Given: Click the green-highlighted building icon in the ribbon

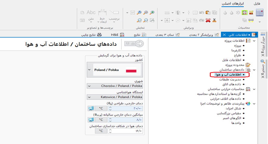Looking at the screenshot, I should pos(244,13).
